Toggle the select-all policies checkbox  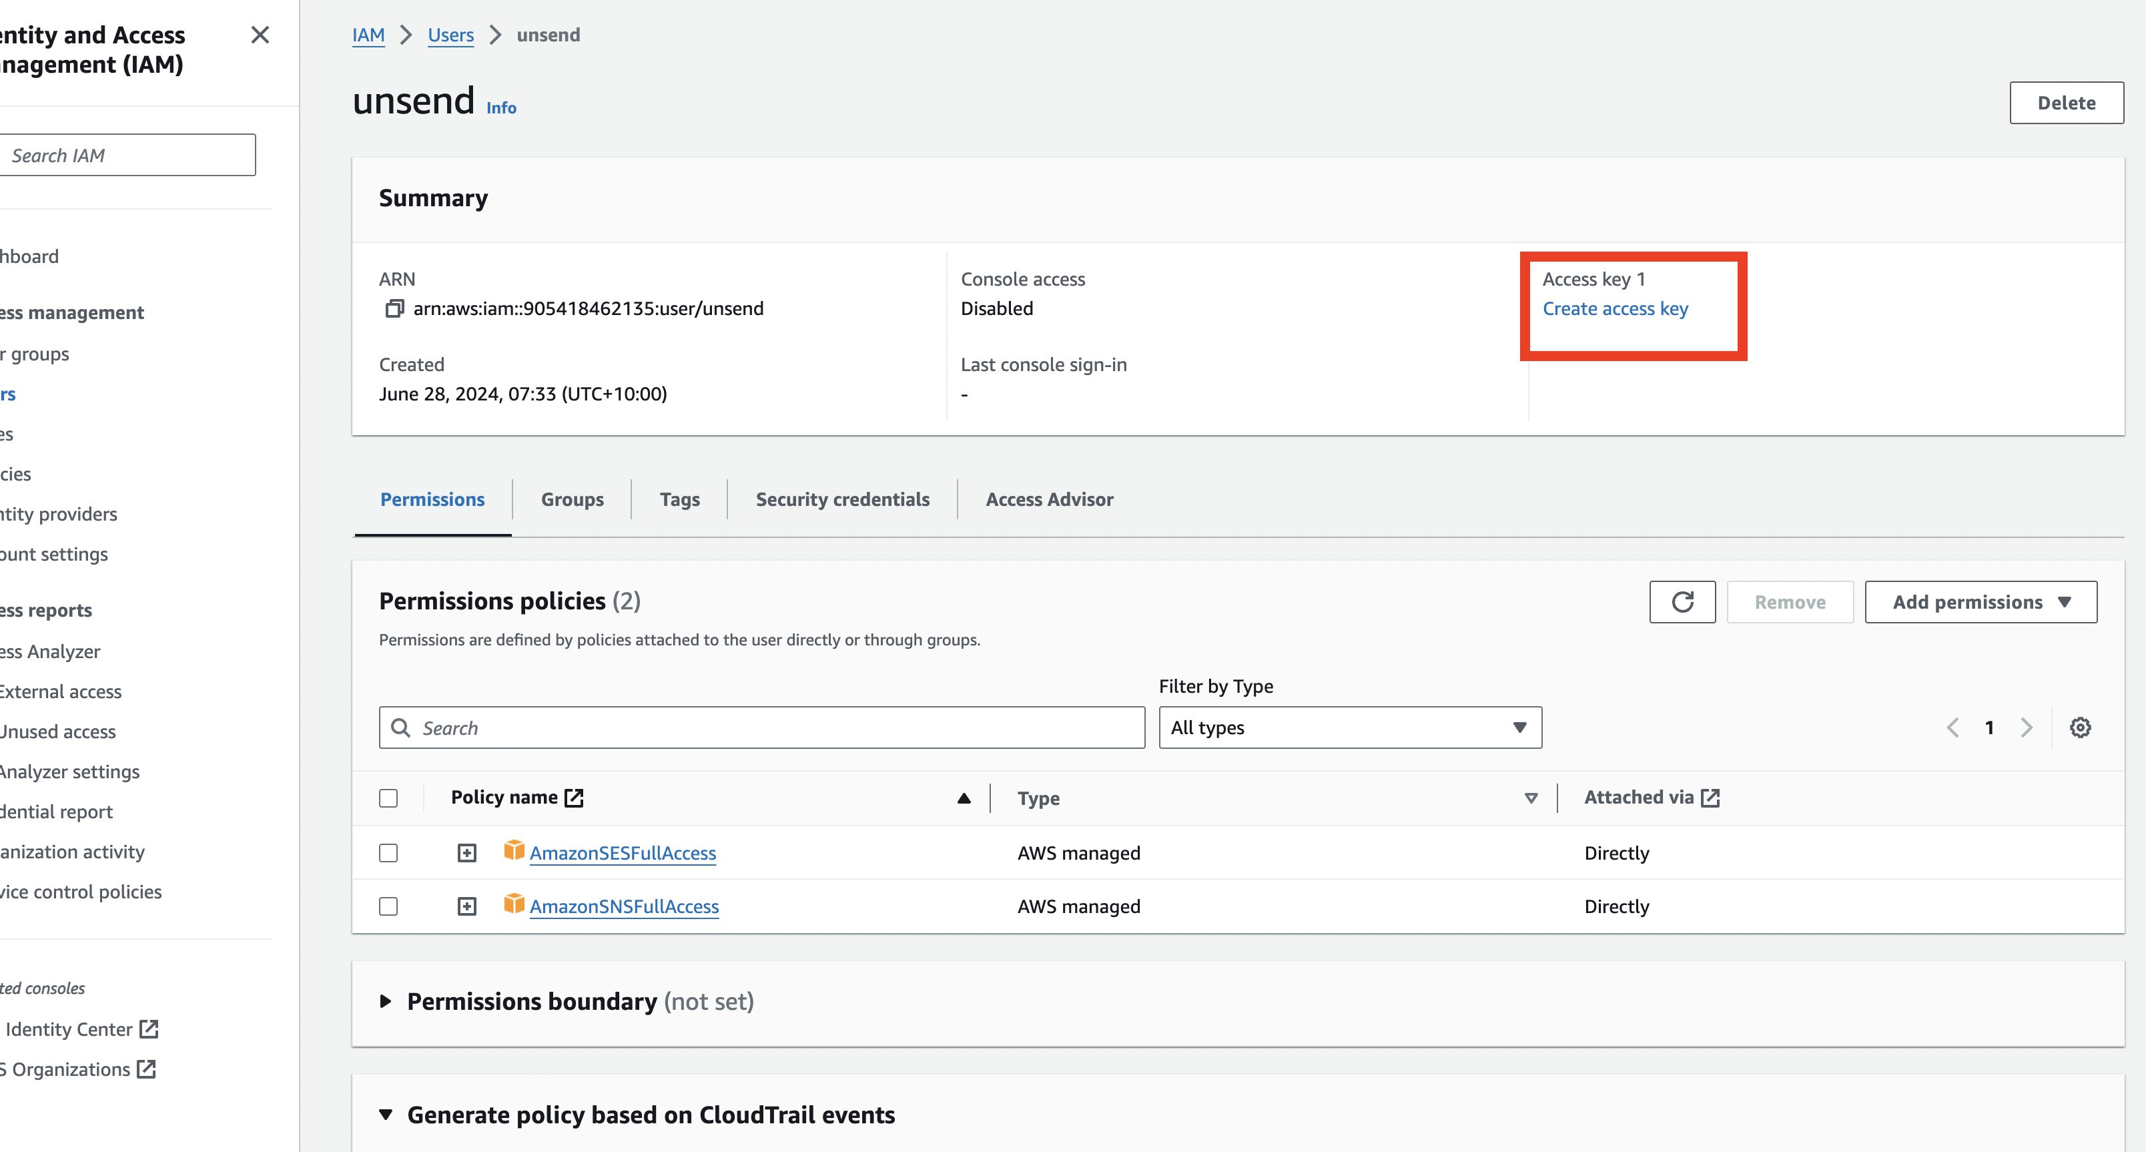[388, 798]
